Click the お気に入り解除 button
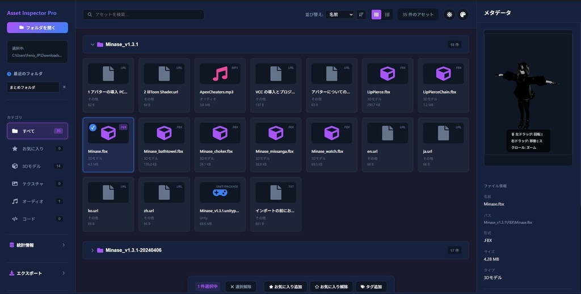Viewport: 581px width, 294px height. coord(331,287)
